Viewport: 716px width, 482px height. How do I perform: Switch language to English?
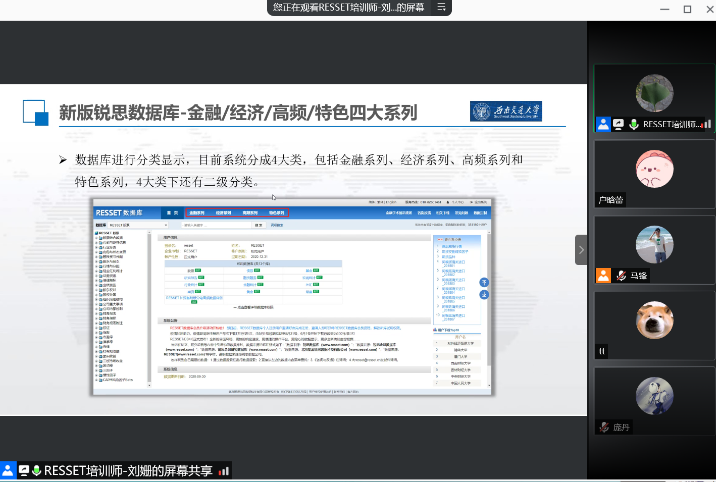pos(391,202)
